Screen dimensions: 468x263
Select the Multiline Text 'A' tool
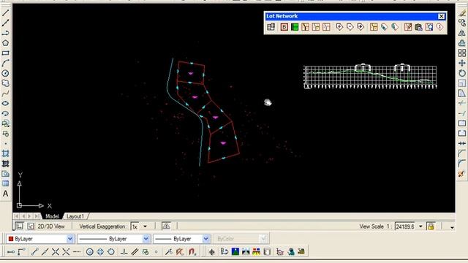pyautogui.click(x=5, y=194)
